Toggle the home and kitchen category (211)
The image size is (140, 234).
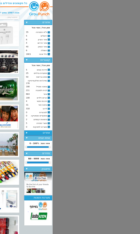pos(49,90)
